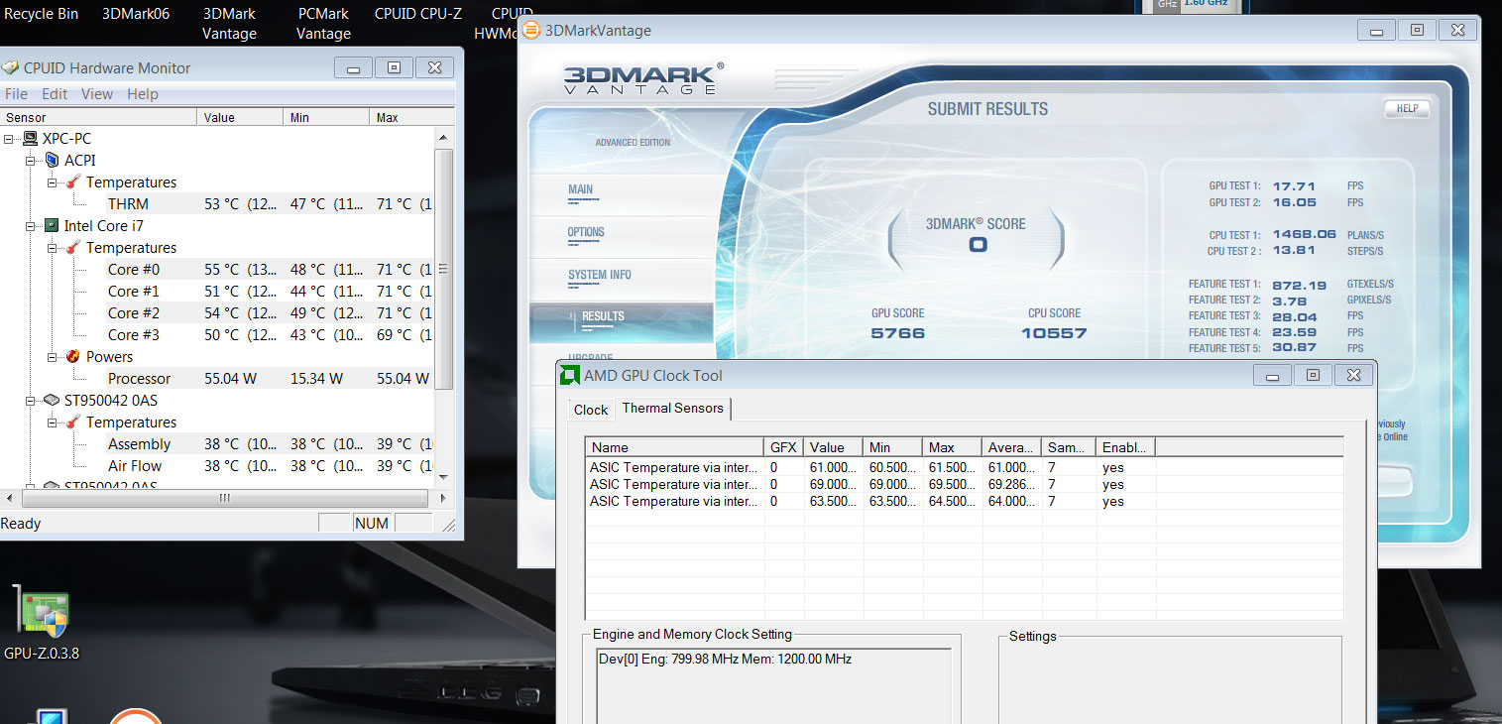Select the ASIC Temperature row with value 61.000

(x=964, y=467)
